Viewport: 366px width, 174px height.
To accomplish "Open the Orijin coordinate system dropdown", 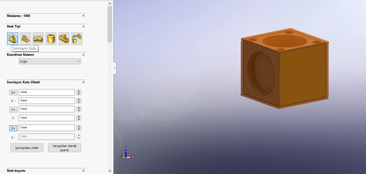I will (x=50, y=61).
